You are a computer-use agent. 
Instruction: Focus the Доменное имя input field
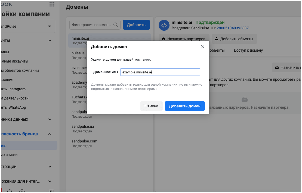click(160, 72)
